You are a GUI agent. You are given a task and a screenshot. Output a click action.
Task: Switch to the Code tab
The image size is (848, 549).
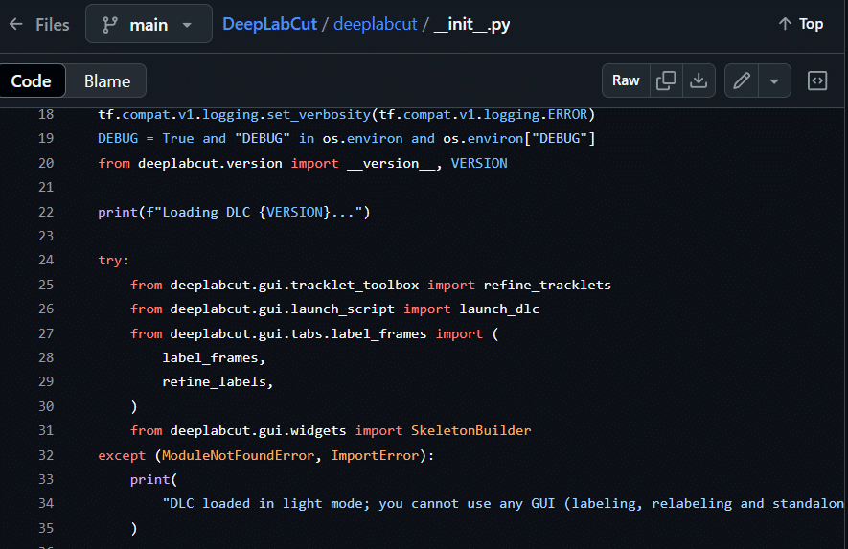coord(32,80)
